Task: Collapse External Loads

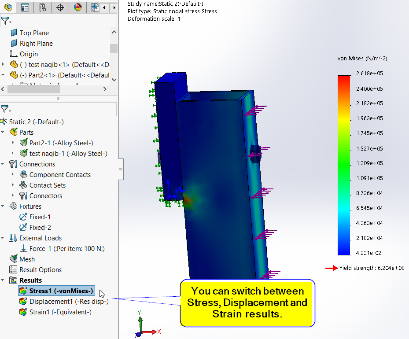Action: 3,238
